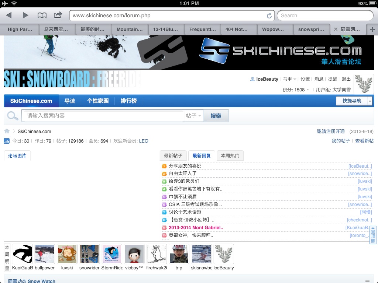Viewport: 378px width, 283px height.
Task: Open the 邀请注册开通 announcement link
Action: coord(331,132)
